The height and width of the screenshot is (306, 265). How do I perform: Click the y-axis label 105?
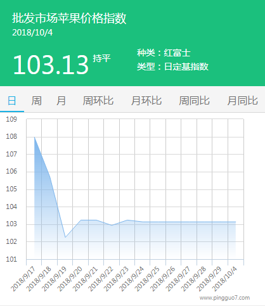(11, 189)
